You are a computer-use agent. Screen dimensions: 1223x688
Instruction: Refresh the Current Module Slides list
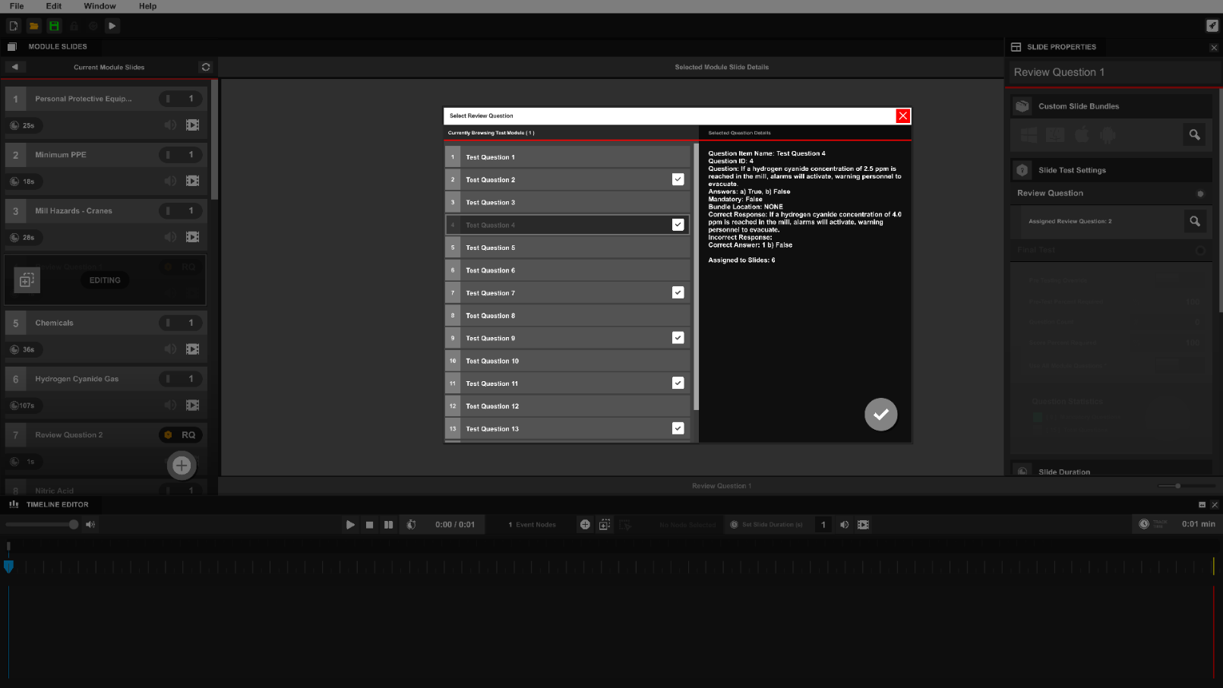[x=205, y=67]
